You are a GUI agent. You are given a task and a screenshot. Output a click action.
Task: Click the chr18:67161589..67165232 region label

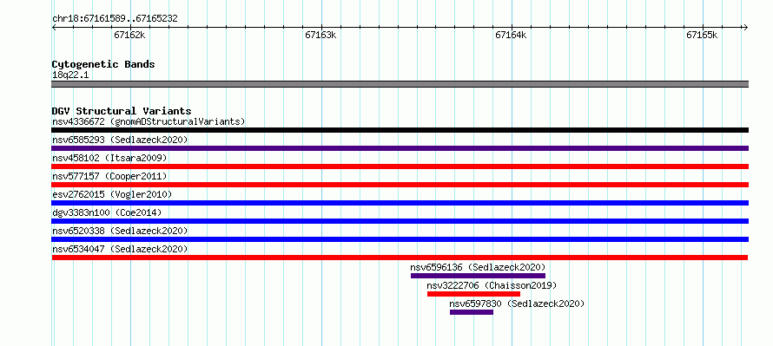pos(115,19)
